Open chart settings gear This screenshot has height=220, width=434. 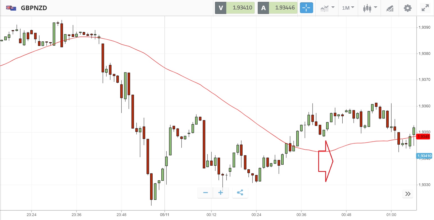point(408,8)
